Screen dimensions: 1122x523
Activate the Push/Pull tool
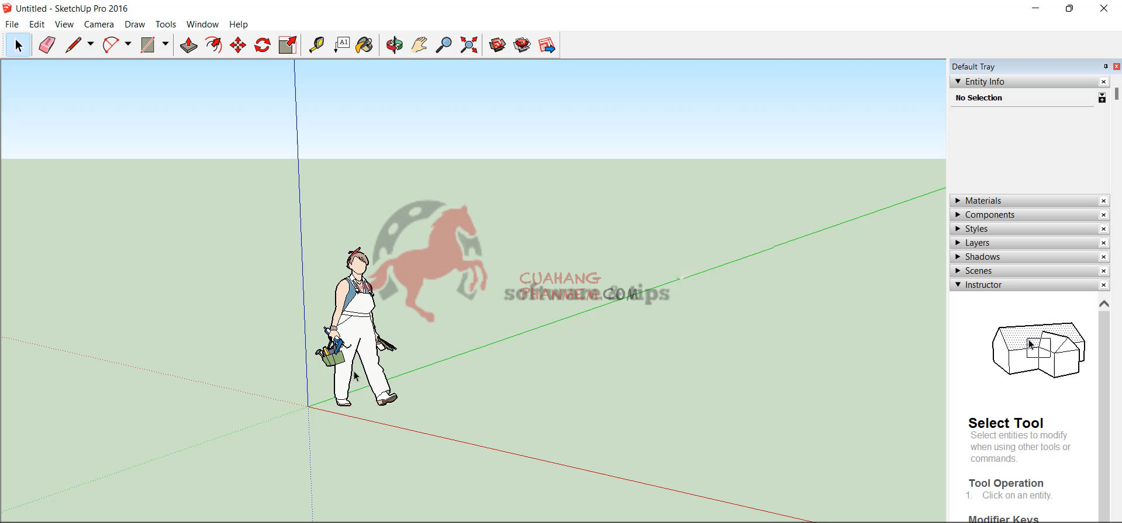[188, 45]
